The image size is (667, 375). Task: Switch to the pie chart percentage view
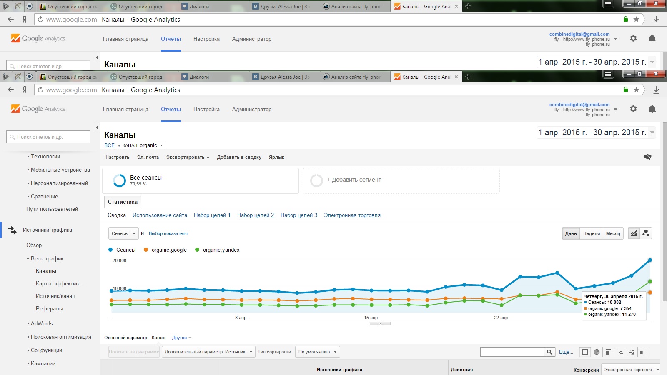(x=597, y=352)
